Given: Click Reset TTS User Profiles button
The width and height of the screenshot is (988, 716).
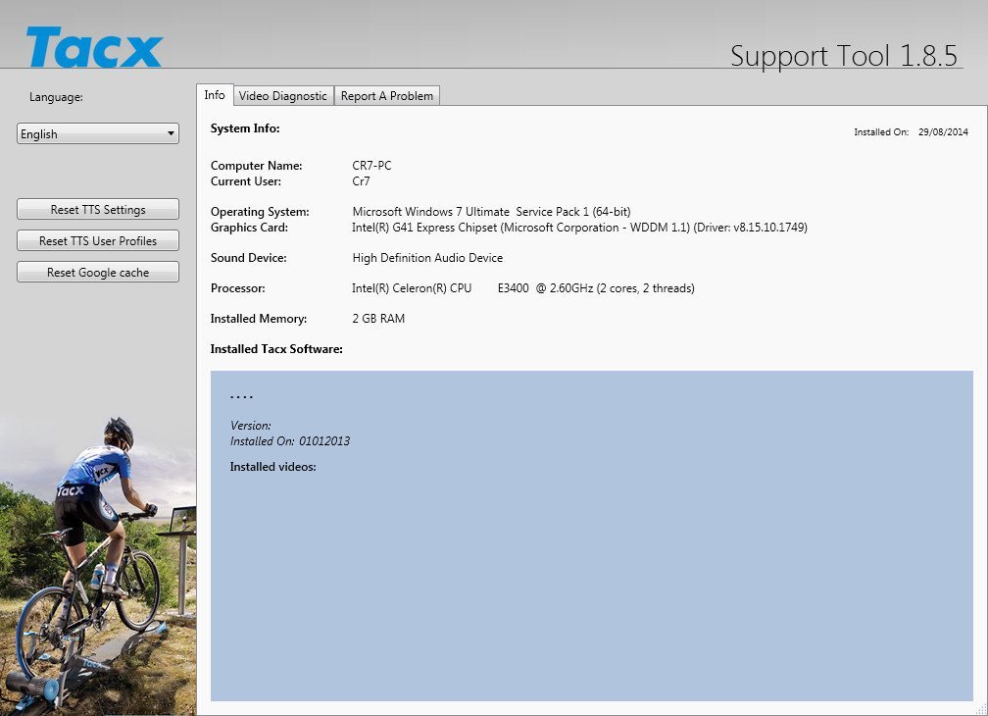Looking at the screenshot, I should (98, 240).
